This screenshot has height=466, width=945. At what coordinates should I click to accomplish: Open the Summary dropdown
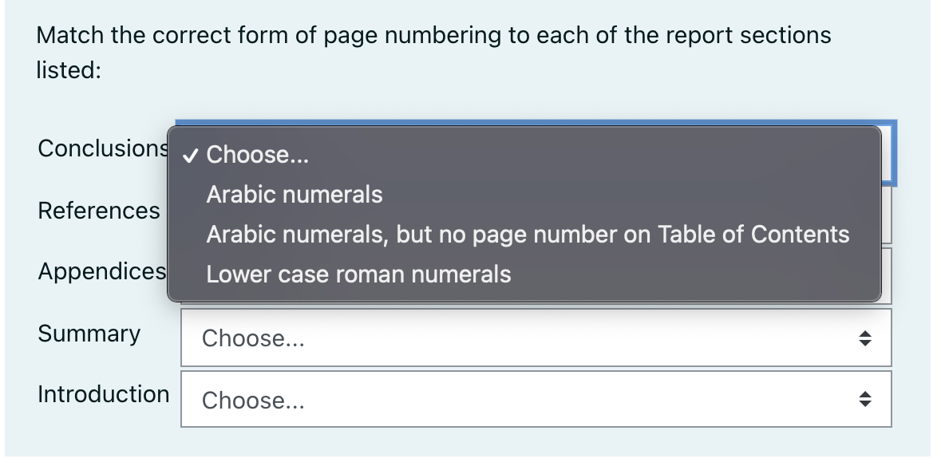(x=536, y=338)
